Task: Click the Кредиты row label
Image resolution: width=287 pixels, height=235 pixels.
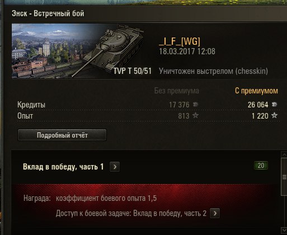Action: click(x=31, y=105)
